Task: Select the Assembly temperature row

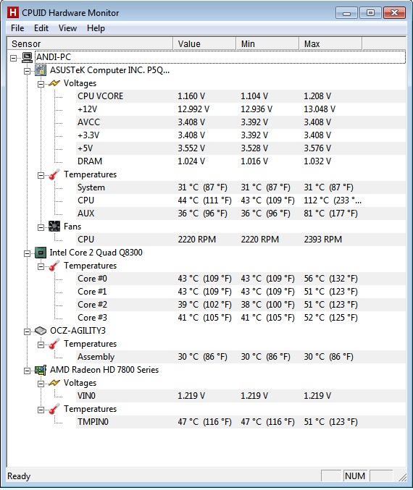Action: 241,357
